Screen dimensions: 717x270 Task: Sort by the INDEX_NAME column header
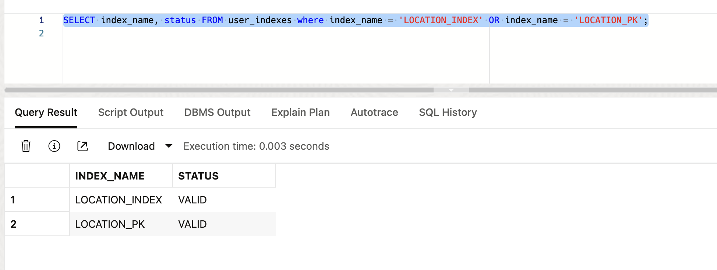tap(121, 176)
